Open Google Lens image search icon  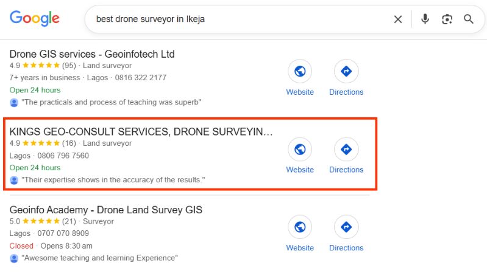[x=447, y=19]
